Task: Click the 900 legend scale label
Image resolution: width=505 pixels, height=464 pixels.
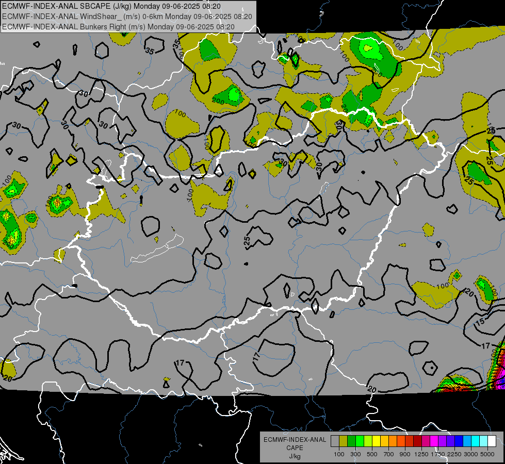Action: coord(405,454)
